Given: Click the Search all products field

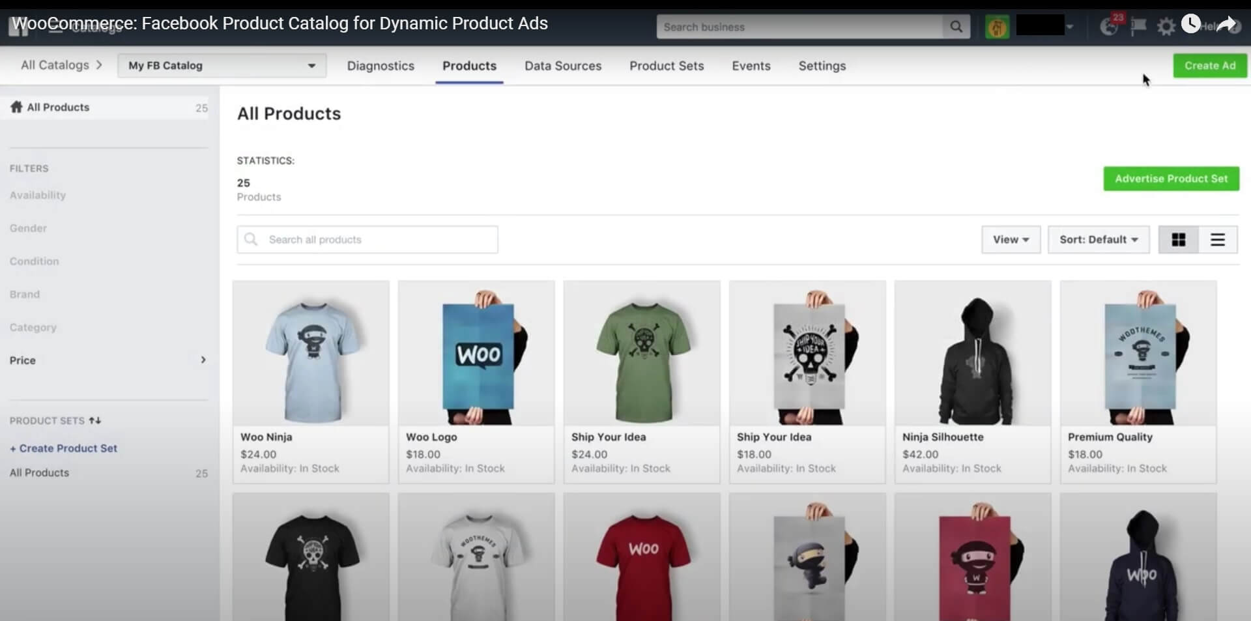Looking at the screenshot, I should tap(367, 240).
